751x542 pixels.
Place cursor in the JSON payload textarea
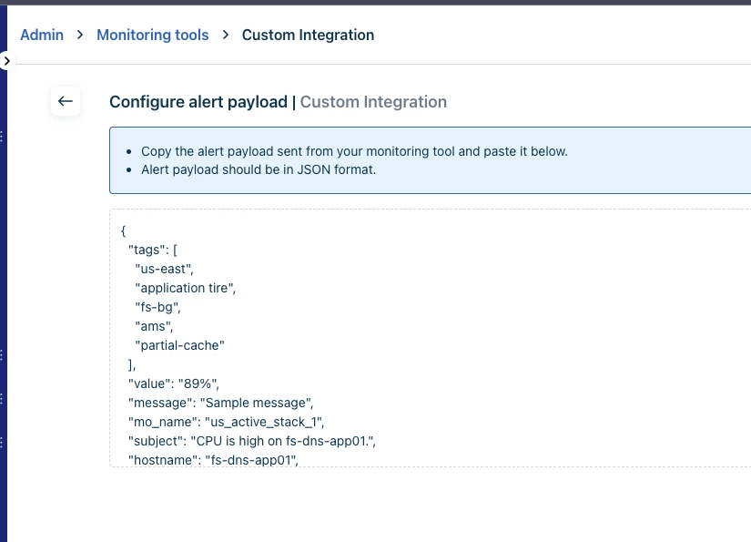click(430, 338)
